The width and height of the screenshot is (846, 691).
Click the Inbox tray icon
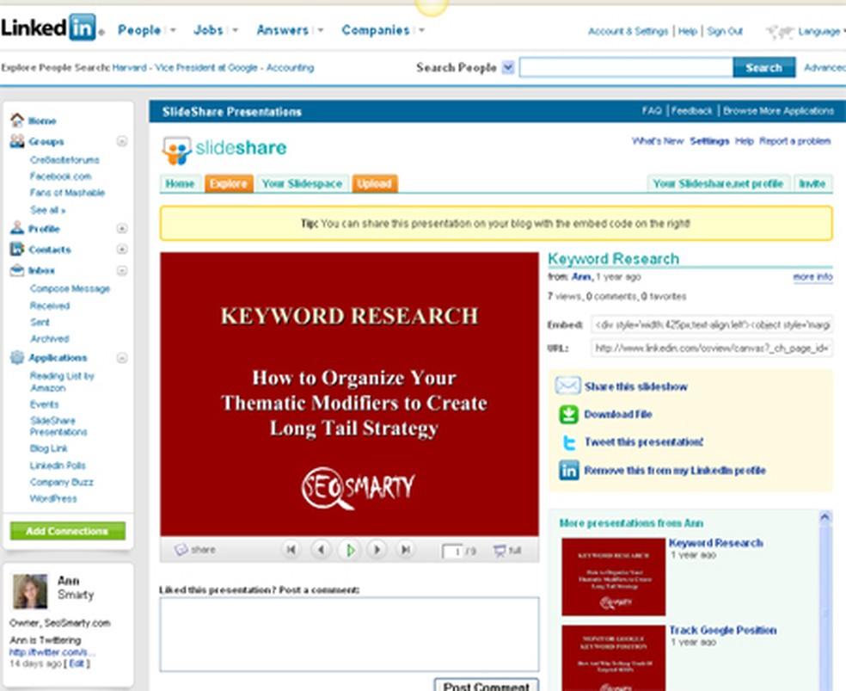tap(17, 270)
